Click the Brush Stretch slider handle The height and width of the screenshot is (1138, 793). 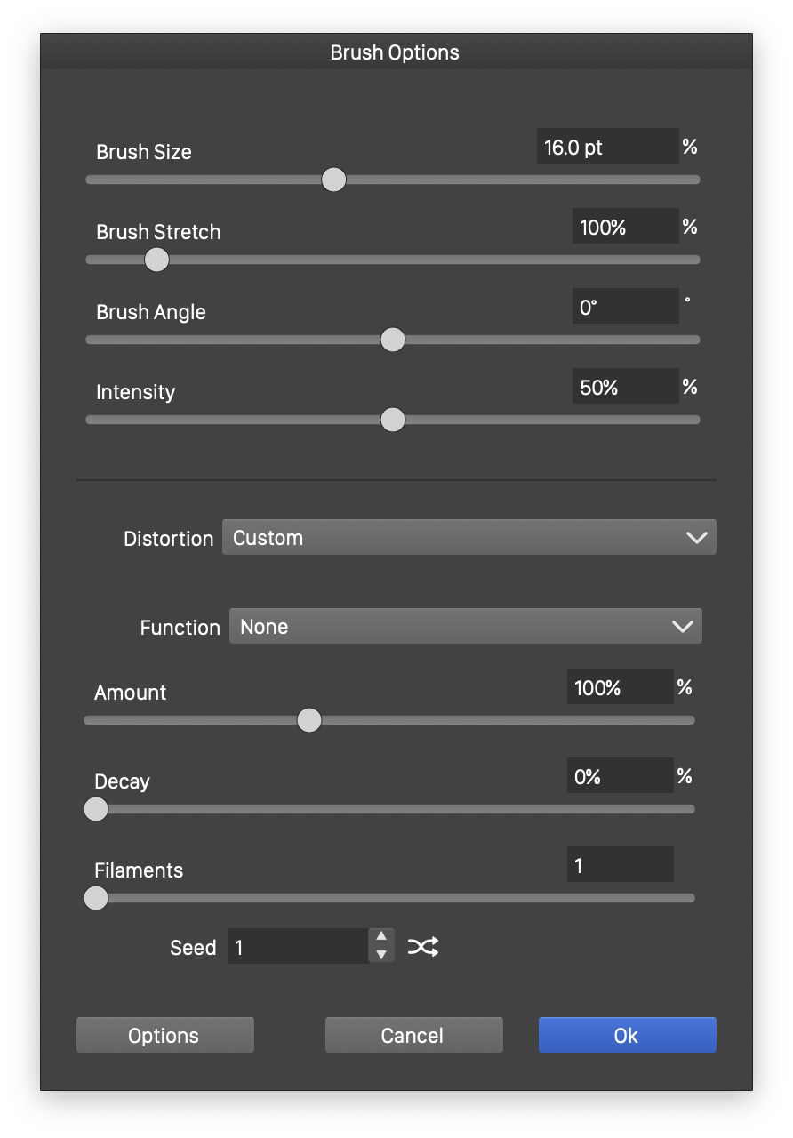coord(156,260)
